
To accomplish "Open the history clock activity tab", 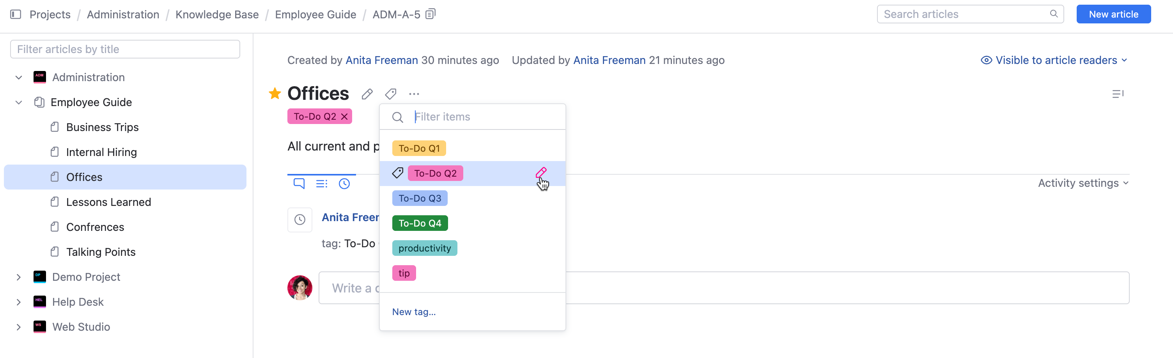I will tap(344, 183).
